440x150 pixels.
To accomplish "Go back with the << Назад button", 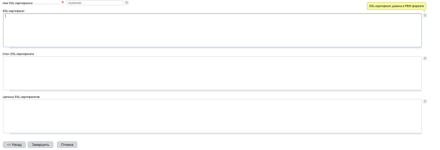I will tap(14, 145).
